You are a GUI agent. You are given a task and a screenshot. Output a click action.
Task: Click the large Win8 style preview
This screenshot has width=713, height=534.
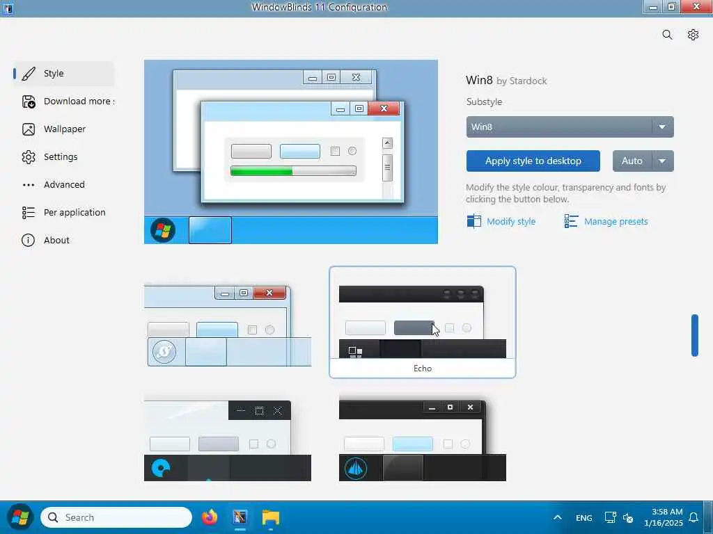point(291,152)
